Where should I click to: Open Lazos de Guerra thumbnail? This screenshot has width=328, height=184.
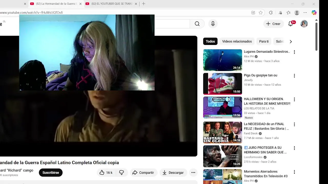(x=222, y=156)
